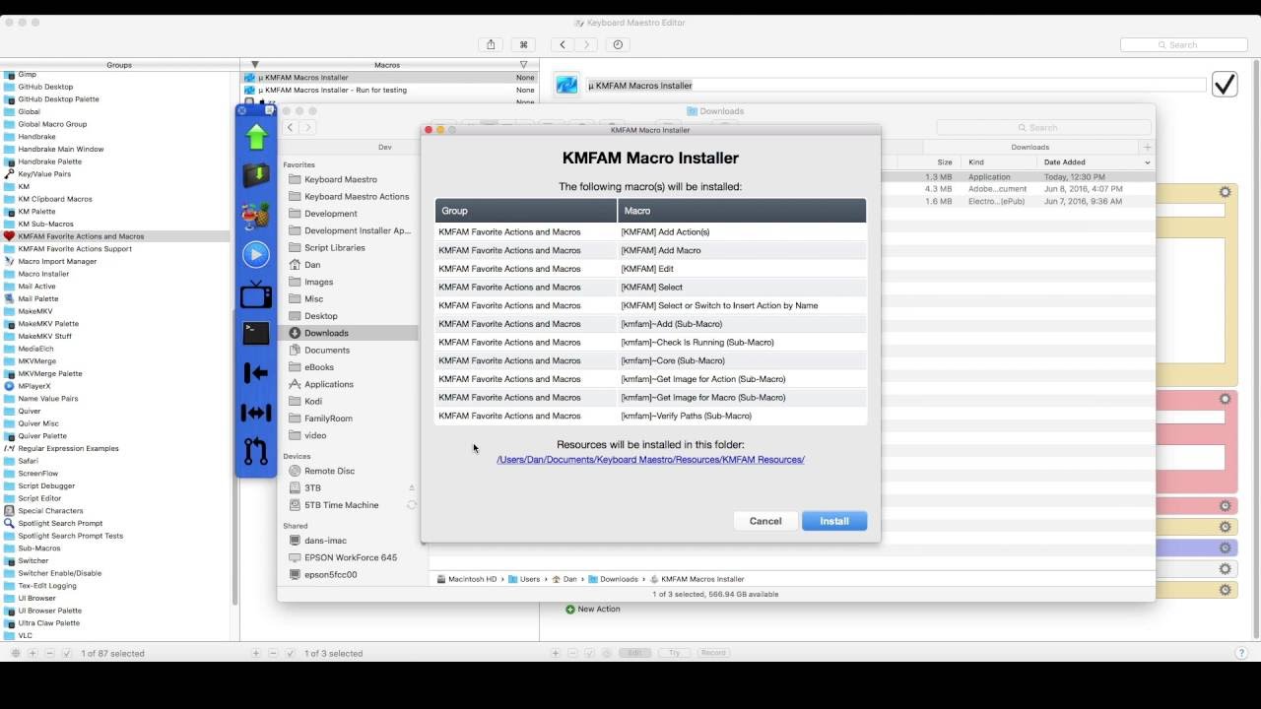Click the '[KMFAM] Edit' table row
Screen dimensions: 1261x709
coord(650,269)
